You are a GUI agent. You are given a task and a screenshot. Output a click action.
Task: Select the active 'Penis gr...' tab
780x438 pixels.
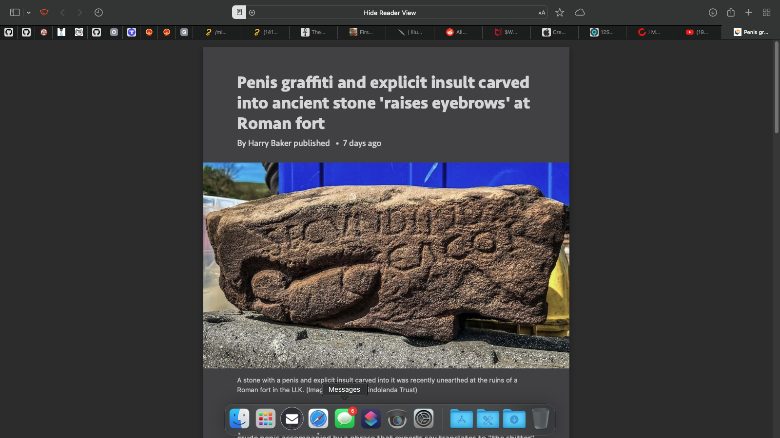click(x=751, y=32)
